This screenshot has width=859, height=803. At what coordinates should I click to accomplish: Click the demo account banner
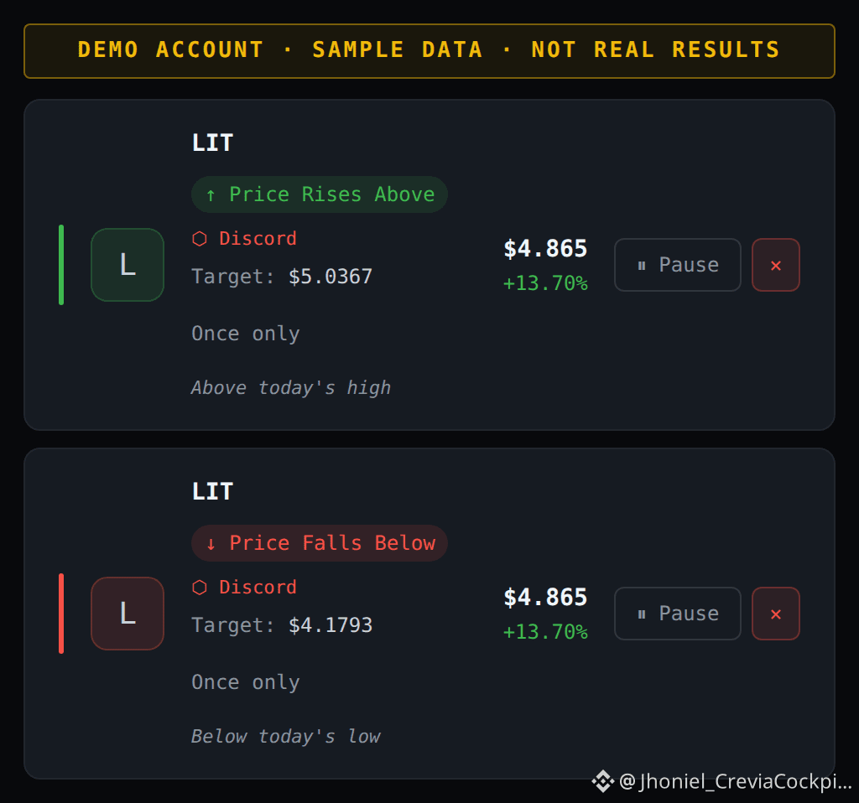429,51
